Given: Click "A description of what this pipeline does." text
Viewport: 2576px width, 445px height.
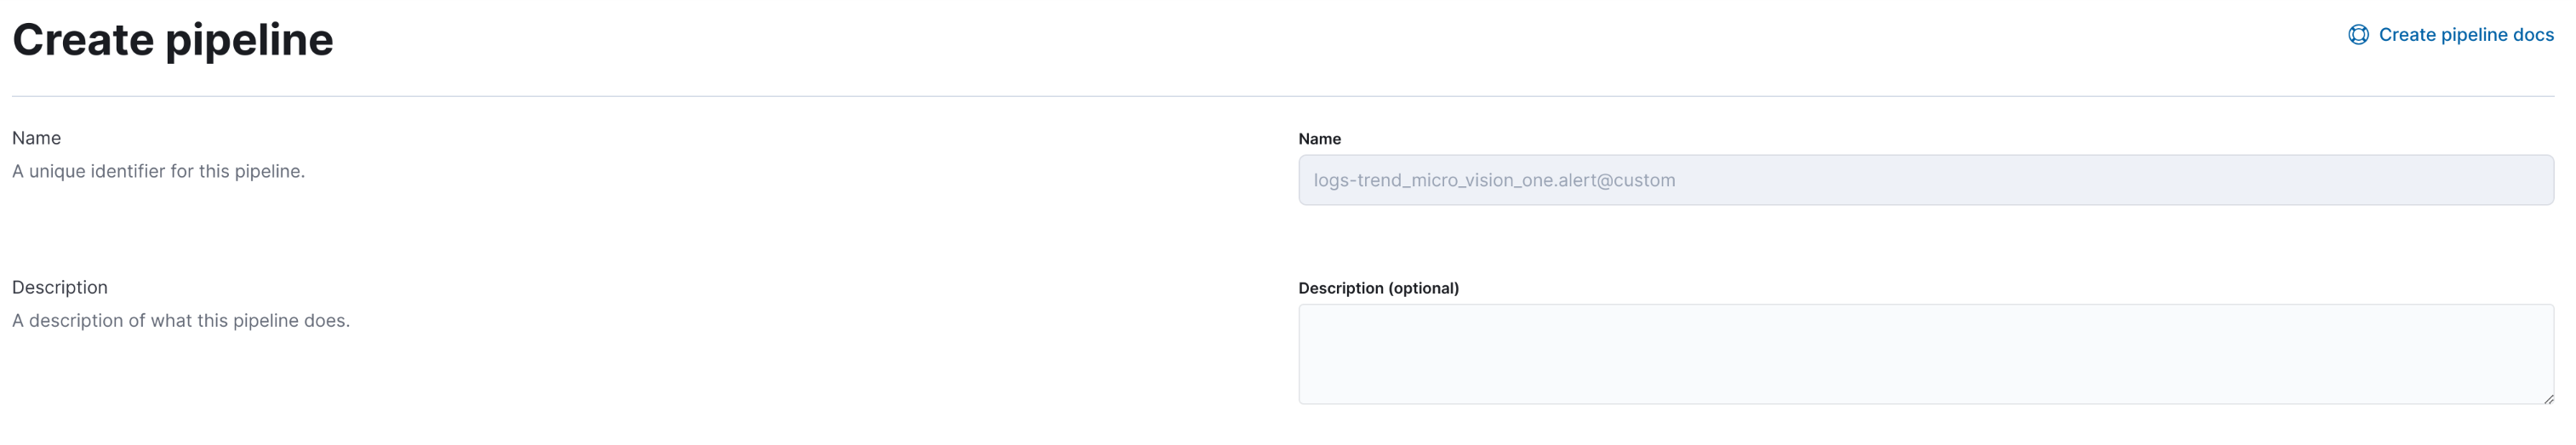Looking at the screenshot, I should [x=181, y=320].
